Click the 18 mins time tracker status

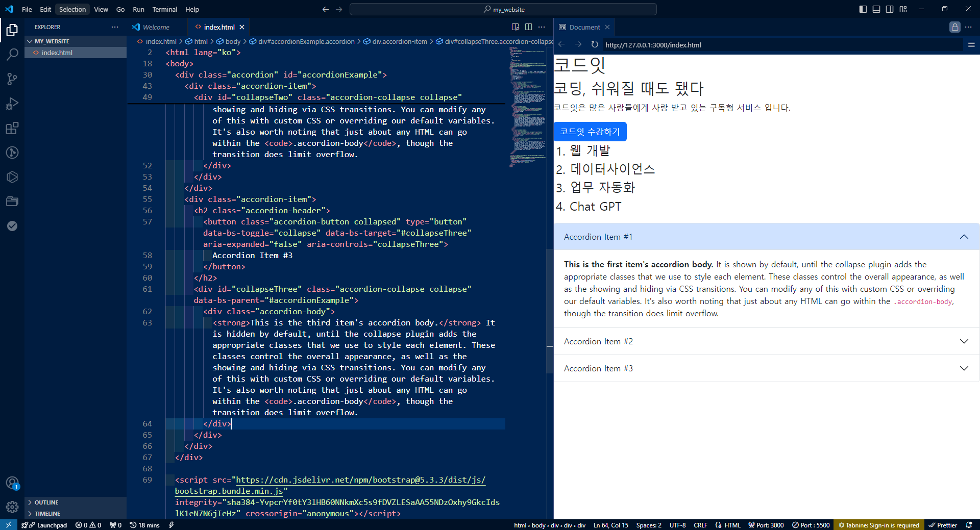click(144, 525)
